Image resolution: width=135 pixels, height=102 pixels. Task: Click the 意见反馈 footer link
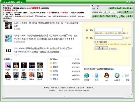(x=81, y=88)
